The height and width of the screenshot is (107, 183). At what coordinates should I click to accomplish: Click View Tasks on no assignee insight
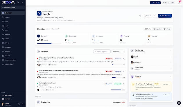(166, 95)
